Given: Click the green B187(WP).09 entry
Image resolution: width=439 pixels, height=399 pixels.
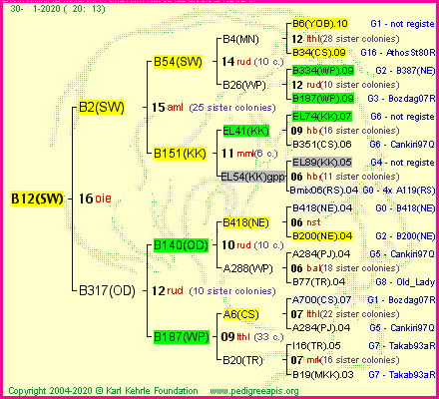Looking at the screenshot, I should tap(323, 99).
